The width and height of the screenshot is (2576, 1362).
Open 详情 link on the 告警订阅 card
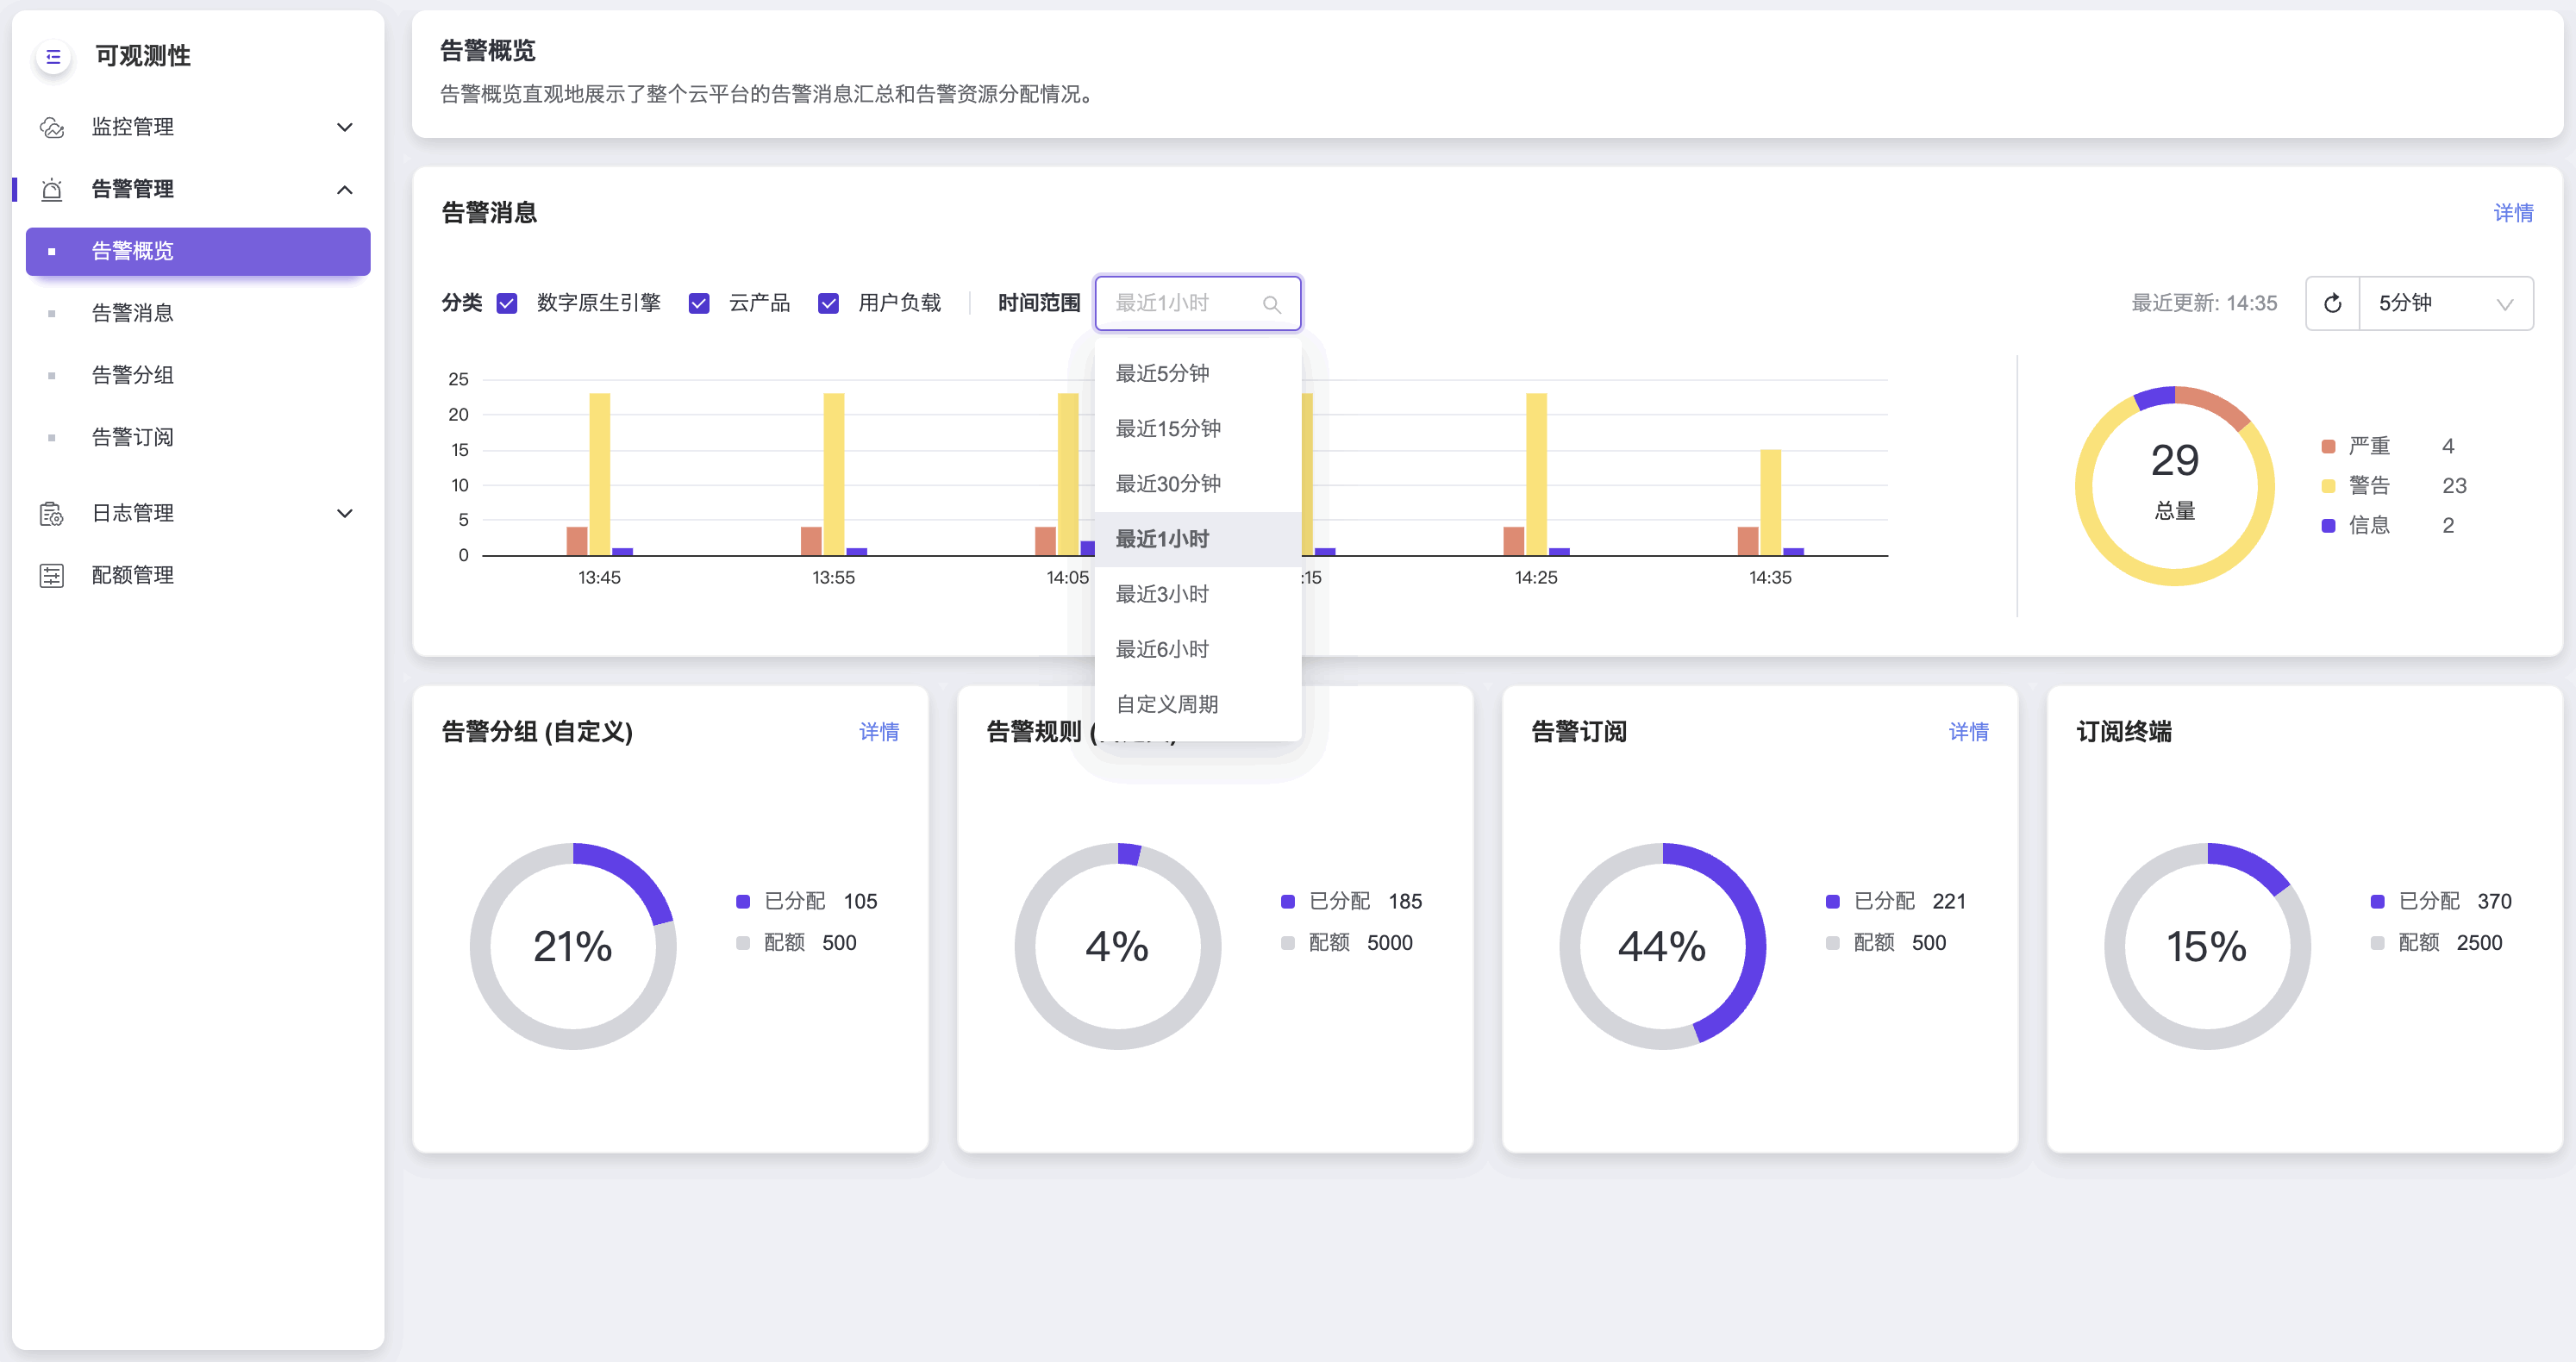coord(1968,732)
